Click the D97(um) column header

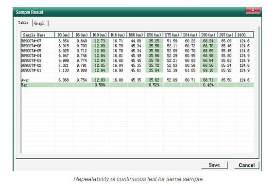[x=226, y=35]
